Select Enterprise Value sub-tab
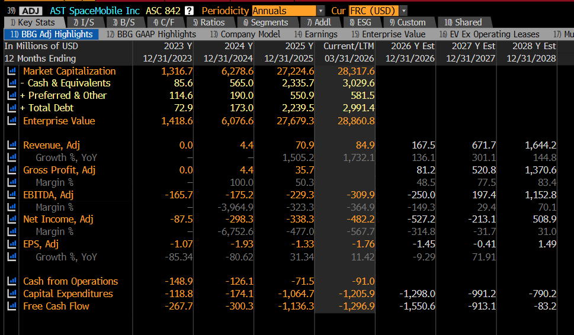This screenshot has width=574, height=335. [x=389, y=34]
